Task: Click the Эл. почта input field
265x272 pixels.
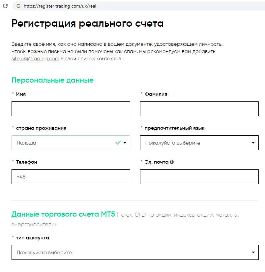Action: [x=199, y=177]
